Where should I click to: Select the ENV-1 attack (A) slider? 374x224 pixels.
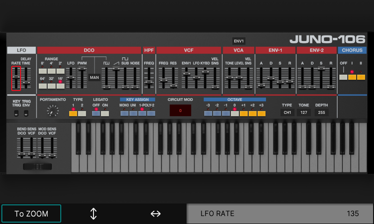(x=261, y=78)
